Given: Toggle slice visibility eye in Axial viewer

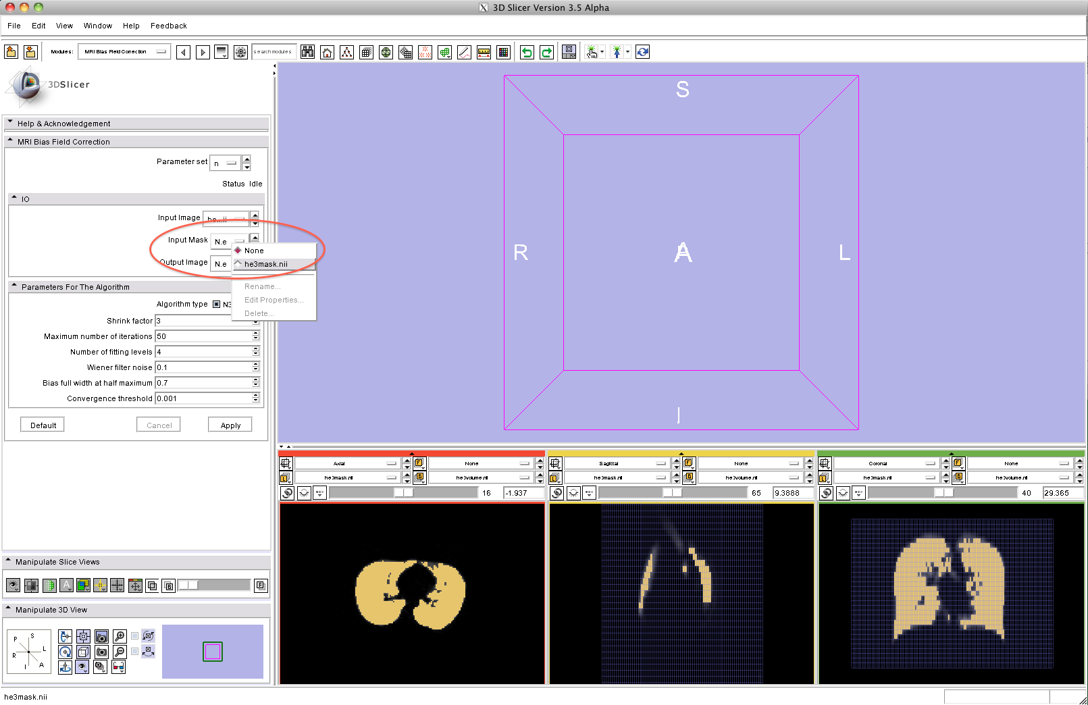Looking at the screenshot, I should click(304, 493).
